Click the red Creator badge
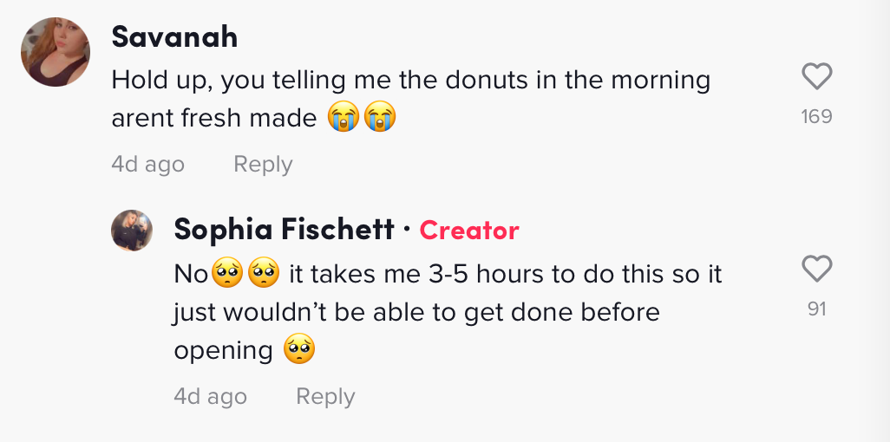Viewport: 890px width, 442px height. [x=469, y=231]
